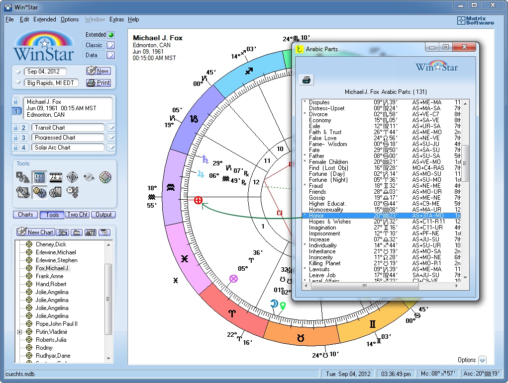Switch to the Output tab

(103, 215)
